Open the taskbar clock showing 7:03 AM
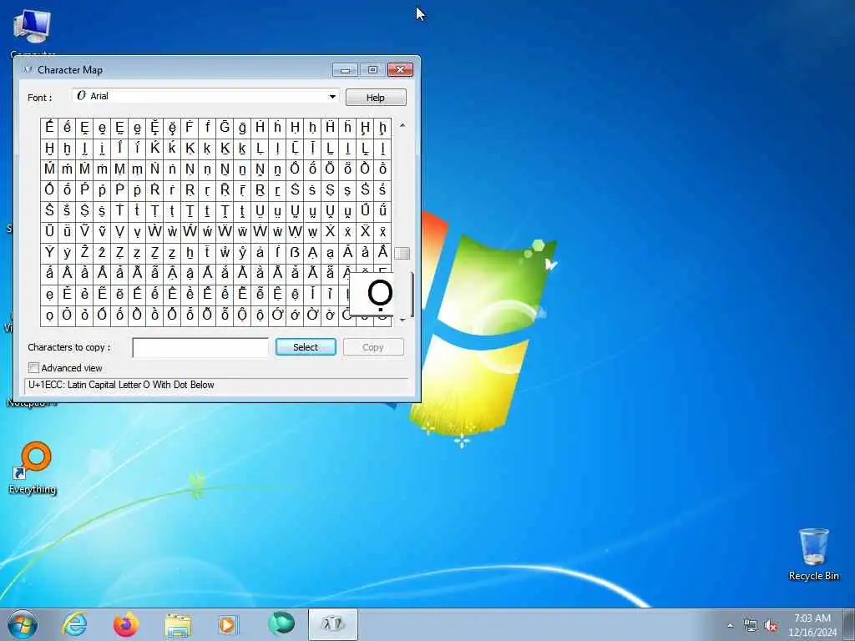 click(x=812, y=625)
